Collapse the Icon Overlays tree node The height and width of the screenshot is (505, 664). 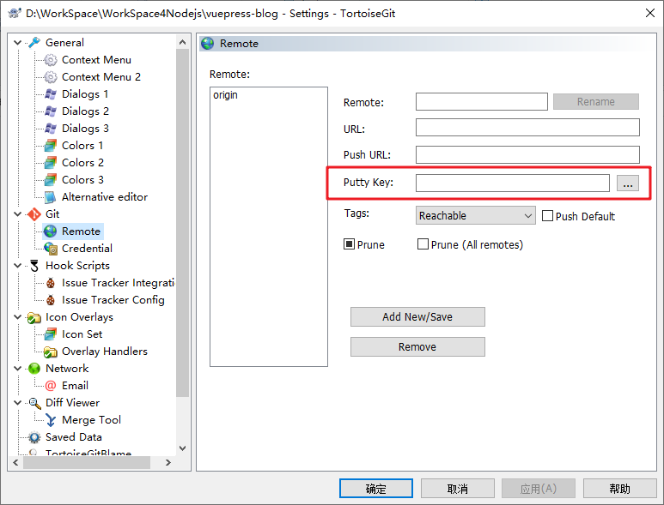coord(18,317)
